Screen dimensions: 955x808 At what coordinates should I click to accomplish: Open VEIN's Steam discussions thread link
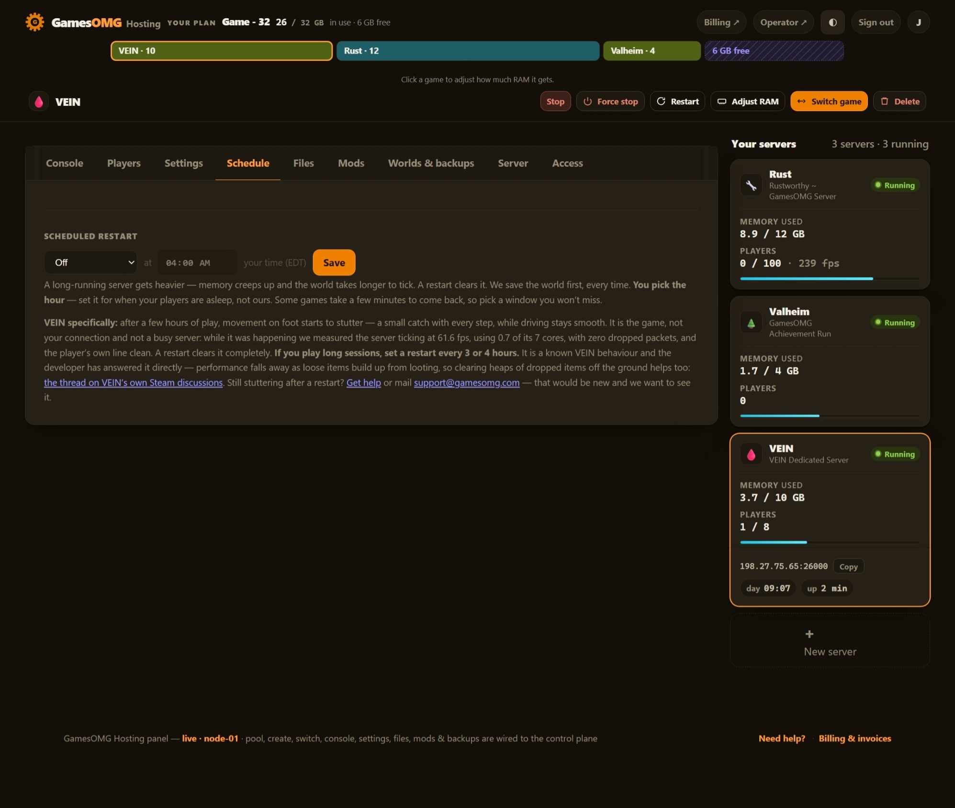pyautogui.click(x=133, y=382)
